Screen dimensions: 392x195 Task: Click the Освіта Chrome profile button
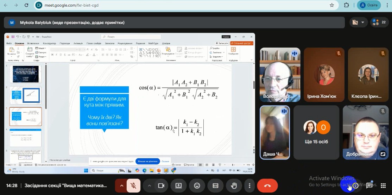(x=369, y=5)
